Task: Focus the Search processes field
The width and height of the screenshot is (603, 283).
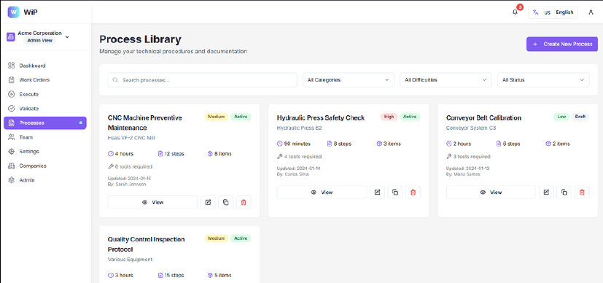Action: pos(202,80)
